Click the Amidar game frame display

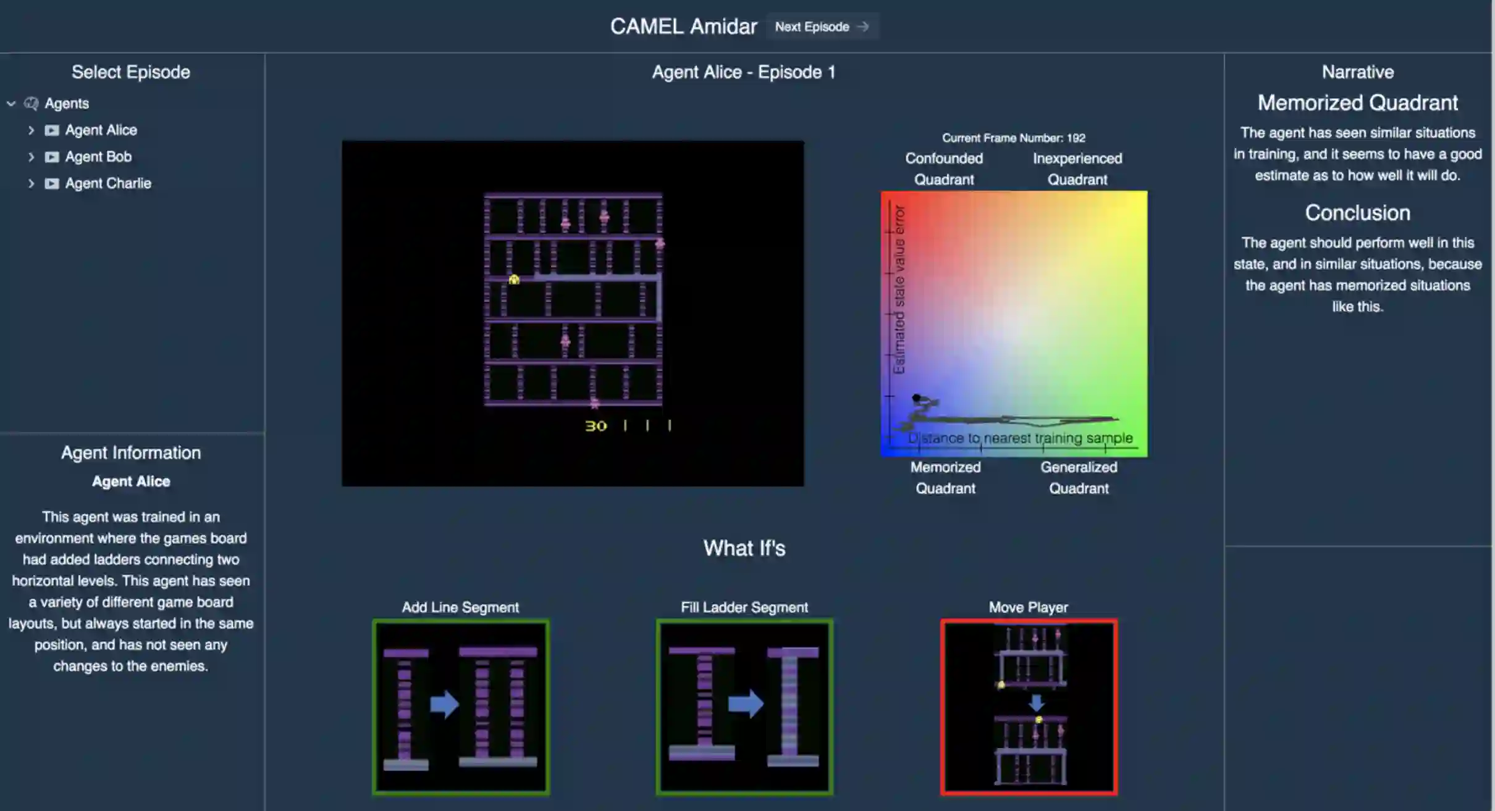click(x=573, y=313)
